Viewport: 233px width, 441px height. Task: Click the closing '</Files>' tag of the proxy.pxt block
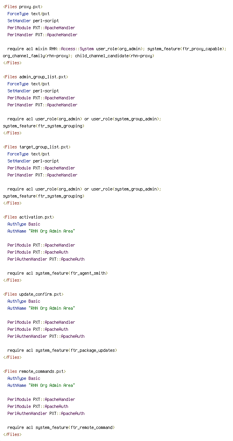tap(12, 63)
